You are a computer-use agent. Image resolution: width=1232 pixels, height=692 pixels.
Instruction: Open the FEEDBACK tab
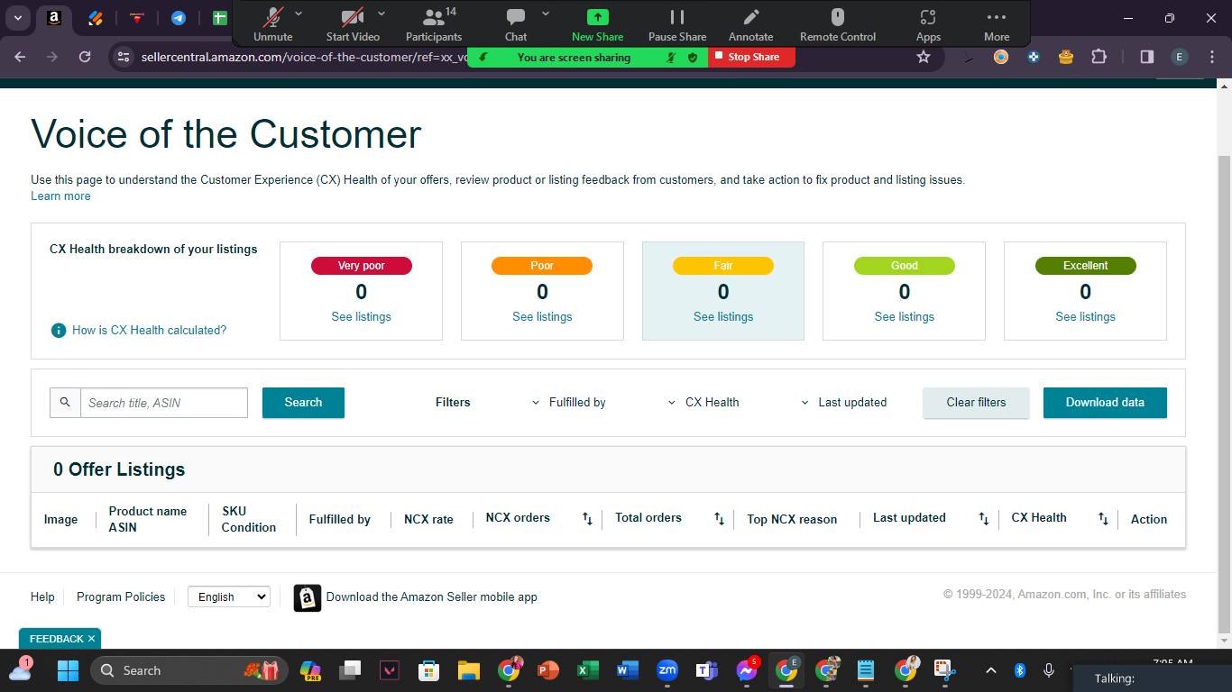(56, 639)
